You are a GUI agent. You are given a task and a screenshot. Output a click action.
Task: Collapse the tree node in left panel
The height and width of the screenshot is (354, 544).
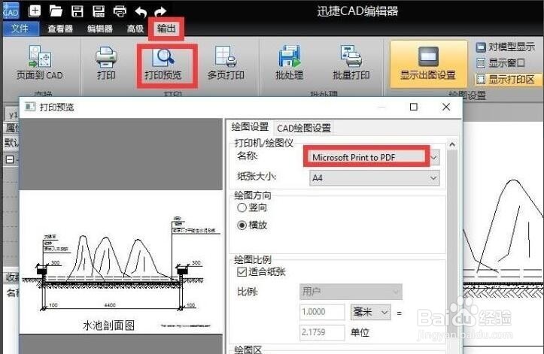10,159
